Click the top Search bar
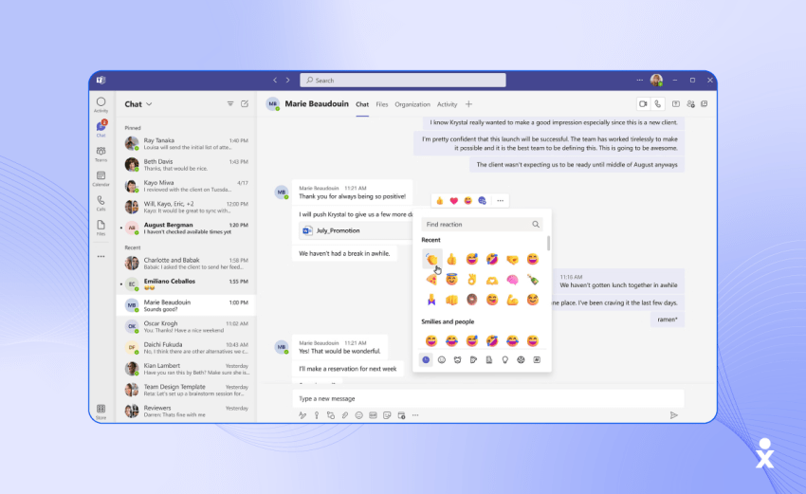 click(402, 81)
